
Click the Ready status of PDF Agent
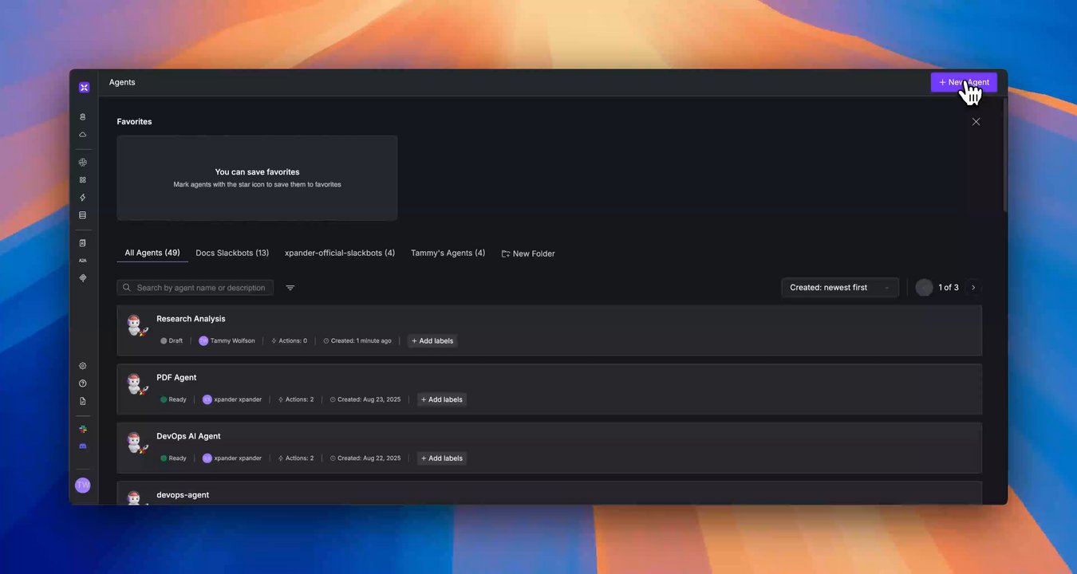pyautogui.click(x=173, y=399)
